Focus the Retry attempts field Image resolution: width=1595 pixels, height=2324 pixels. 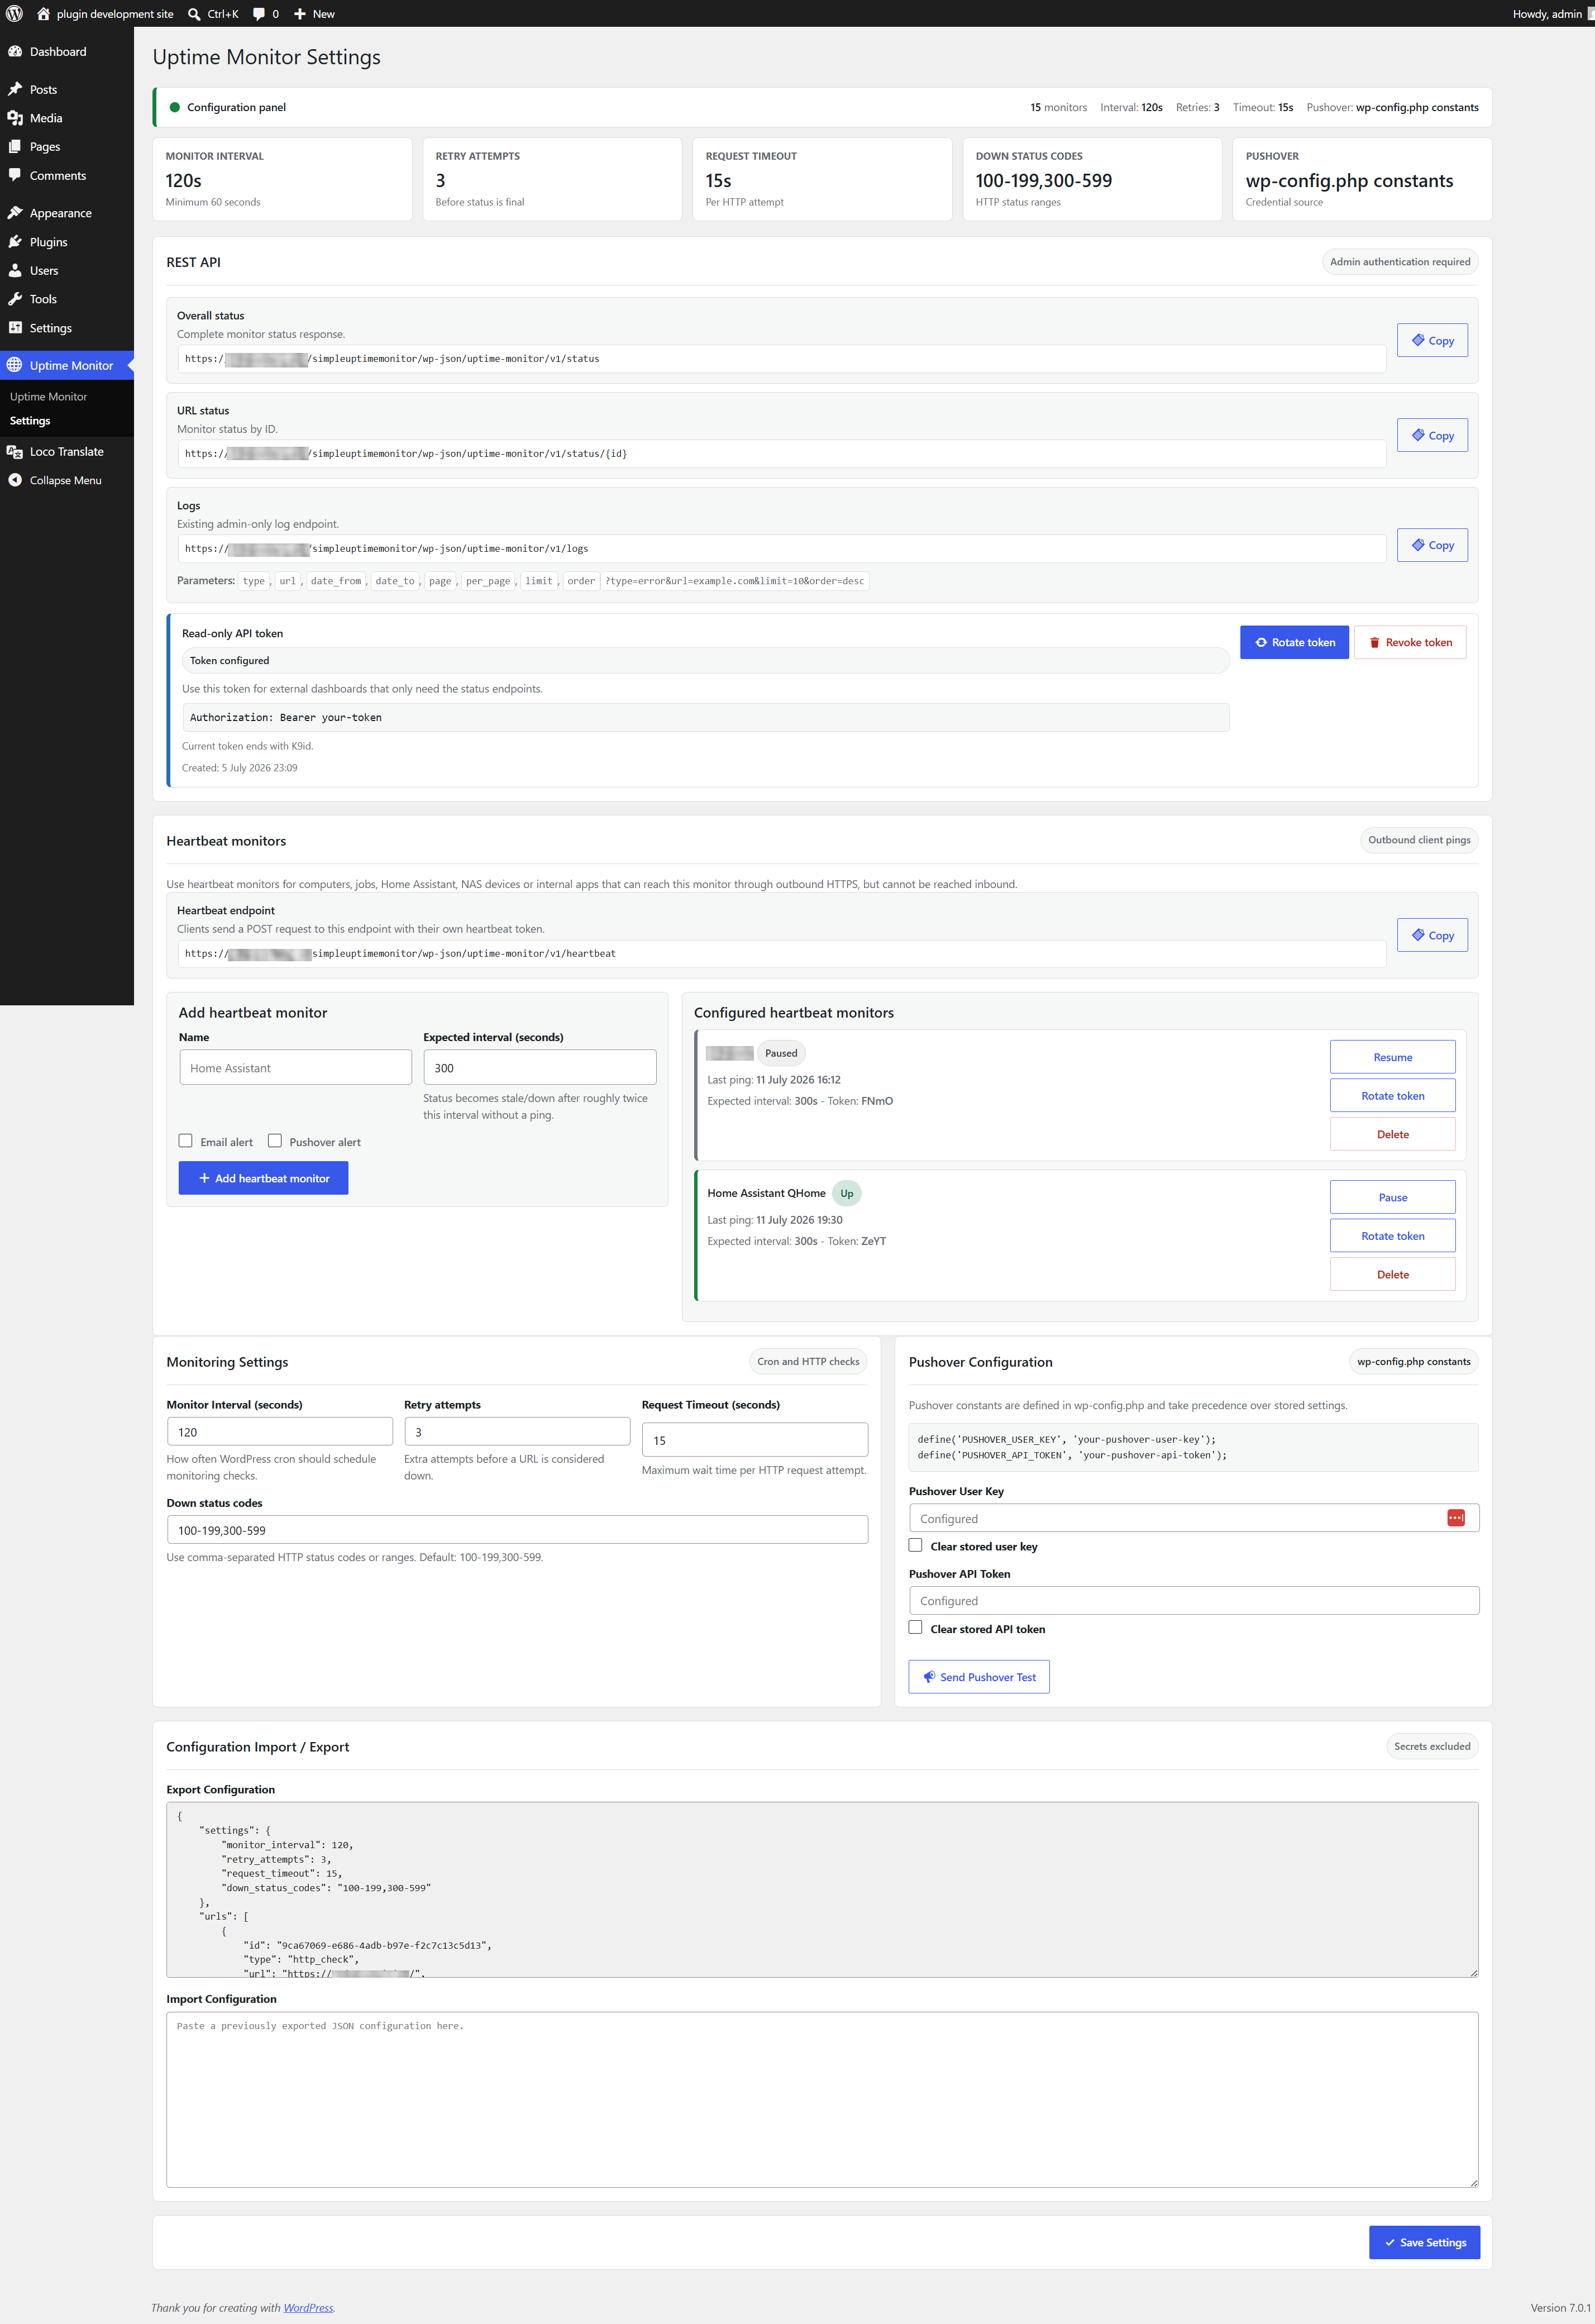(517, 1432)
